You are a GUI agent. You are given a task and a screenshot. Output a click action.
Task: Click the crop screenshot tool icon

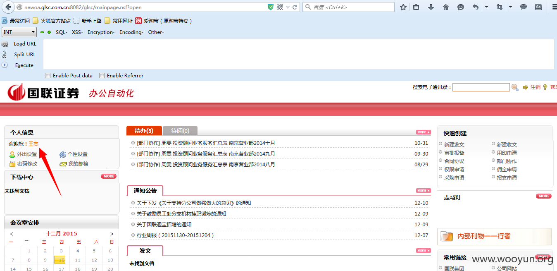pyautogui.click(x=500, y=7)
